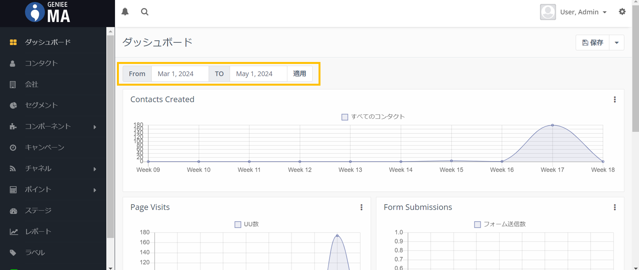Toggle フォーム送信数 legend box
The height and width of the screenshot is (270, 639).
477,225
